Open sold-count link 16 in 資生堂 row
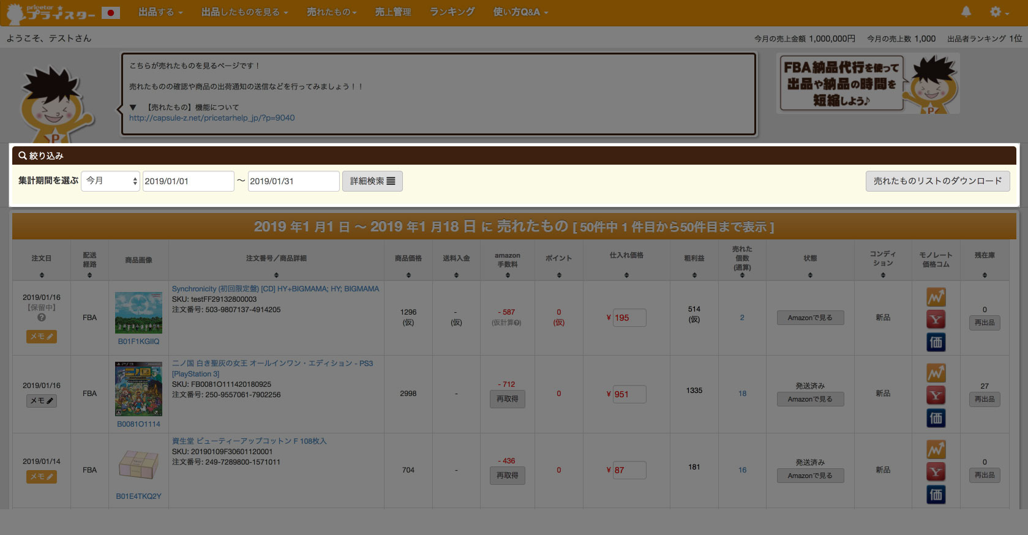This screenshot has width=1028, height=535. (x=742, y=470)
